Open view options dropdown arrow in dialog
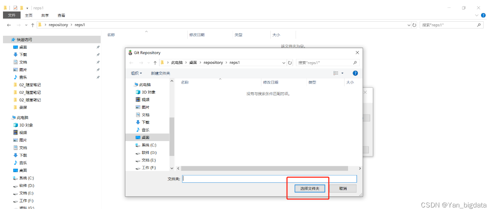This screenshot has height=213, width=493. (342, 73)
